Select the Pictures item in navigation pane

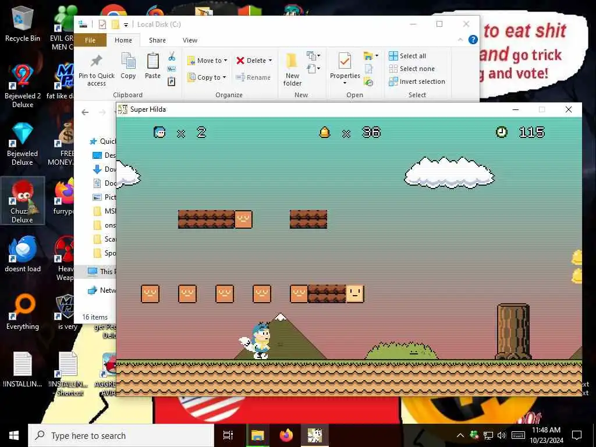point(104,197)
